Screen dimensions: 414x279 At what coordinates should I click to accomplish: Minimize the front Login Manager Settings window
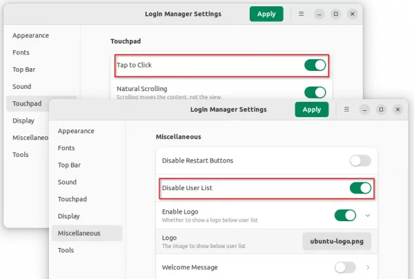(x=364, y=110)
